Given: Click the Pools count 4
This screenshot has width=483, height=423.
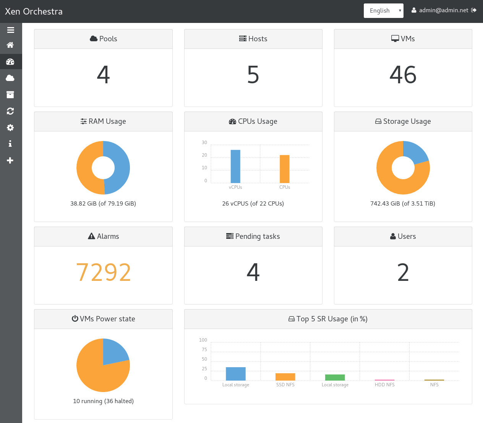Looking at the screenshot, I should 103,75.
